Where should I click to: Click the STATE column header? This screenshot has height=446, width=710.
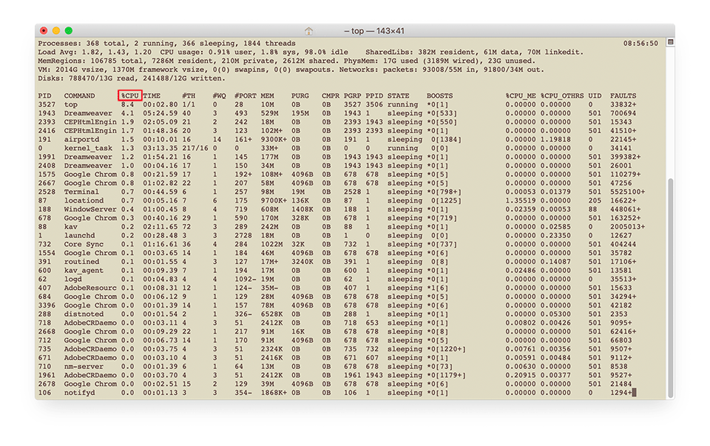pyautogui.click(x=398, y=96)
